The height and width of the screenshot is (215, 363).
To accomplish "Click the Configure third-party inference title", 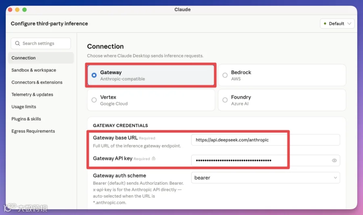I will [x=49, y=24].
